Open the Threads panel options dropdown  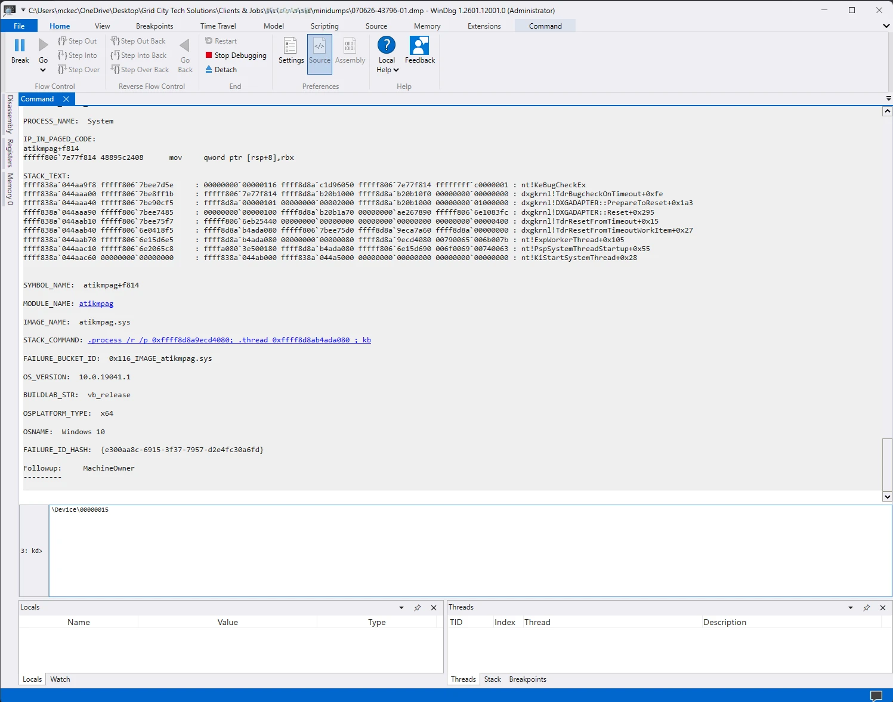[850, 608]
